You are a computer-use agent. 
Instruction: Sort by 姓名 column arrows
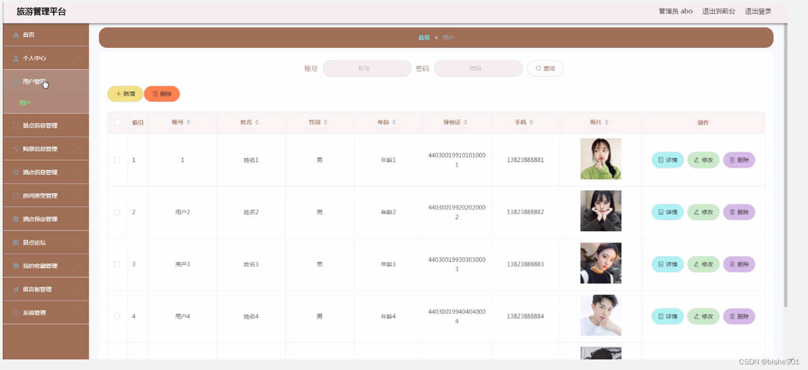257,122
